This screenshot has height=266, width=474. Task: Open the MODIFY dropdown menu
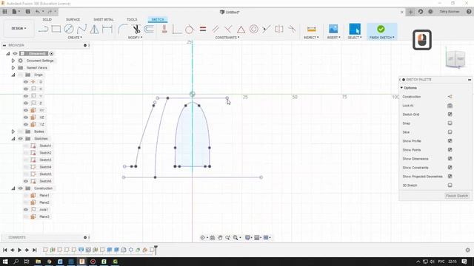pos(135,38)
